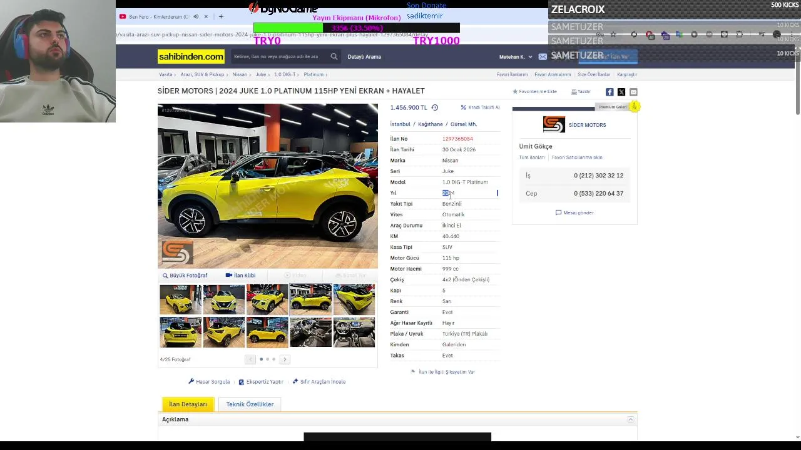Viewport: 801px width, 450px height.
Task: Open the messages envelope icon in header
Action: coord(543,57)
